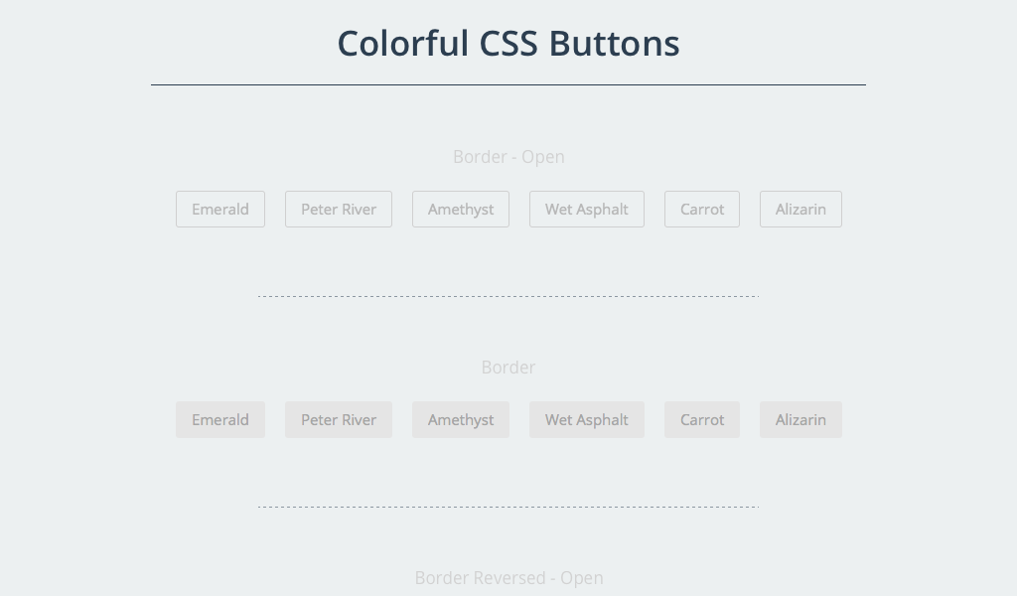1017x596 pixels.
Task: Click the "Border - Open" section heading
Action: click(508, 157)
